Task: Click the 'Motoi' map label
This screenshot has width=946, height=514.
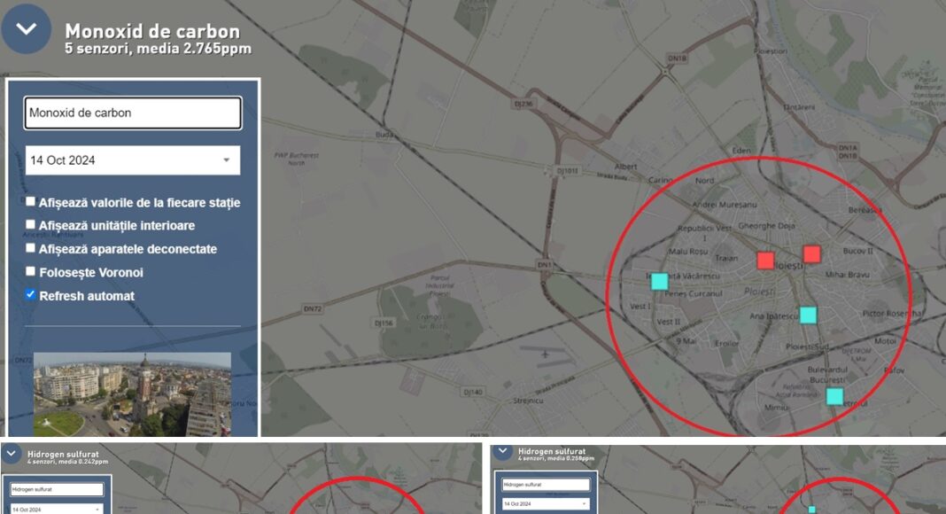Action: (885, 341)
